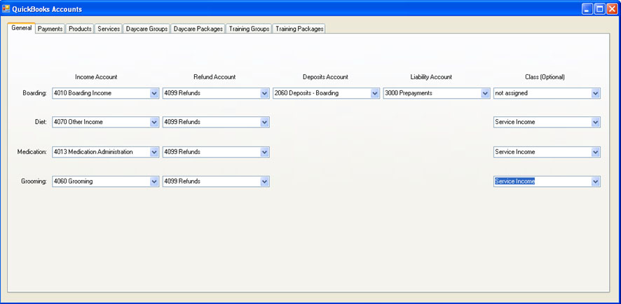The width and height of the screenshot is (621, 304).
Task: Open Grooming Class dropdown arrow
Action: 595,181
